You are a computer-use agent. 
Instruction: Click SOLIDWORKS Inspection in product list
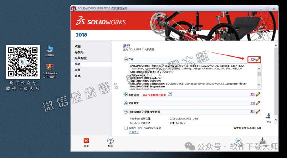pyautogui.click(x=147, y=87)
